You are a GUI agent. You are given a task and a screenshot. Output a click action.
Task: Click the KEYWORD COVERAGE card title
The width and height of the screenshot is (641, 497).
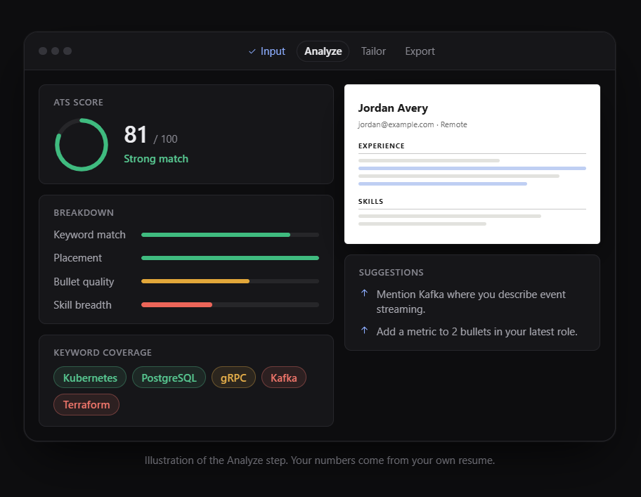103,352
